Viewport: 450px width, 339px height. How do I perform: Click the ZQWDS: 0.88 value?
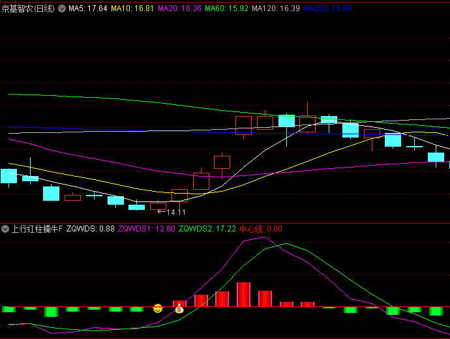91,229
